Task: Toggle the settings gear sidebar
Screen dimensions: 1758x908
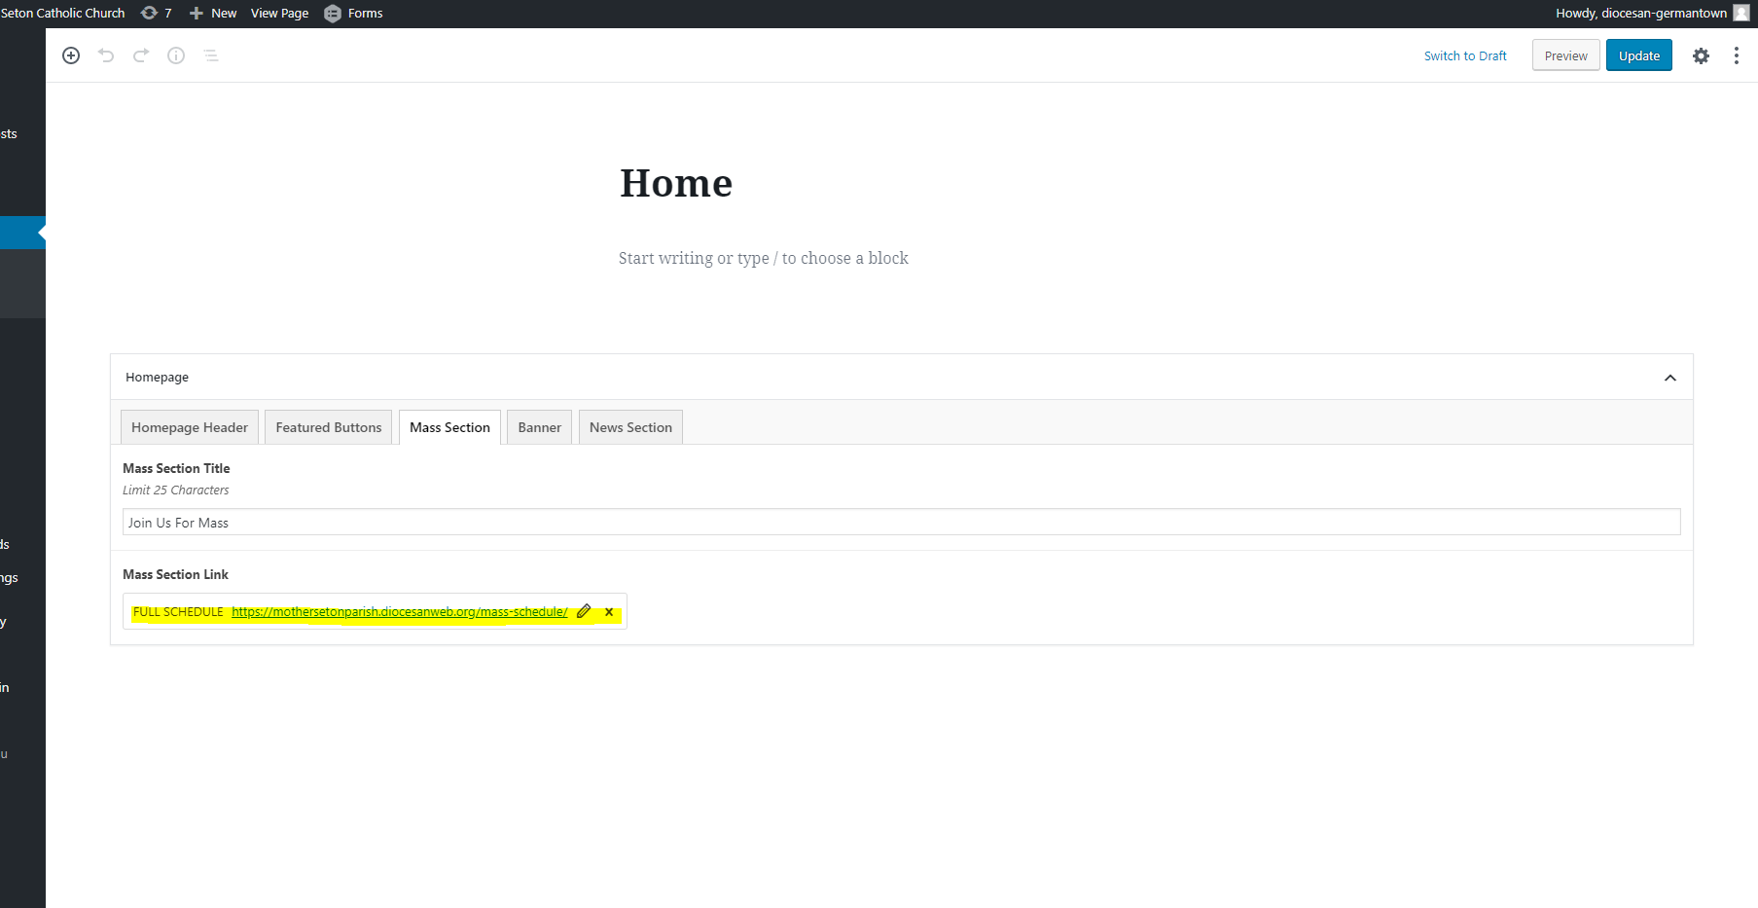Action: [x=1701, y=55]
